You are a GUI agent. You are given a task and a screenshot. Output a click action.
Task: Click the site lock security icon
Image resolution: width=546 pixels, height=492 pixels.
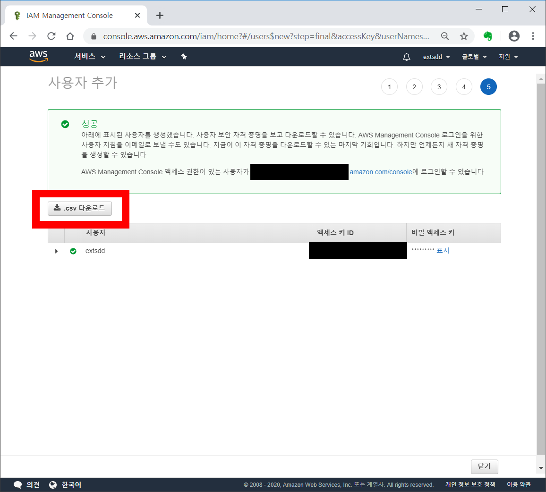pos(94,36)
